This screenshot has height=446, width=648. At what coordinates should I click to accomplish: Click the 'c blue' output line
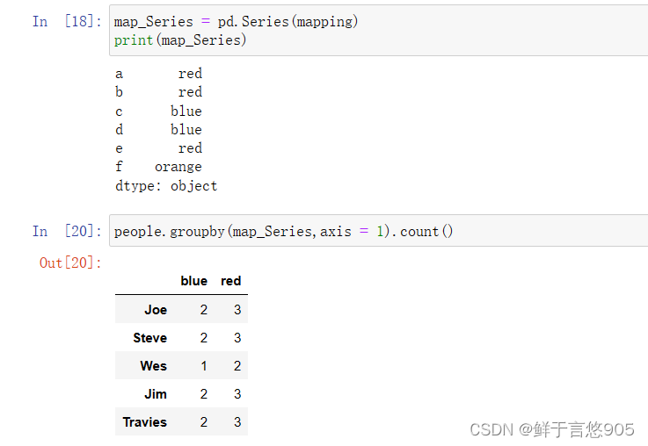tap(159, 111)
